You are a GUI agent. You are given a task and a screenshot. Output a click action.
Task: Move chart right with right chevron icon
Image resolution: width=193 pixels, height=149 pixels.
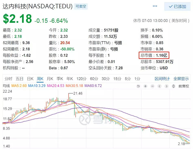click(167, 86)
